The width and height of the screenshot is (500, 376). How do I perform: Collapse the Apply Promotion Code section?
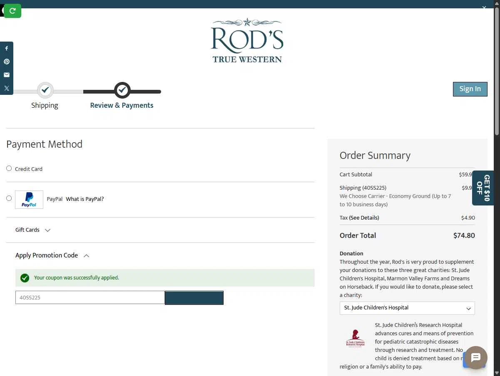pos(52,255)
